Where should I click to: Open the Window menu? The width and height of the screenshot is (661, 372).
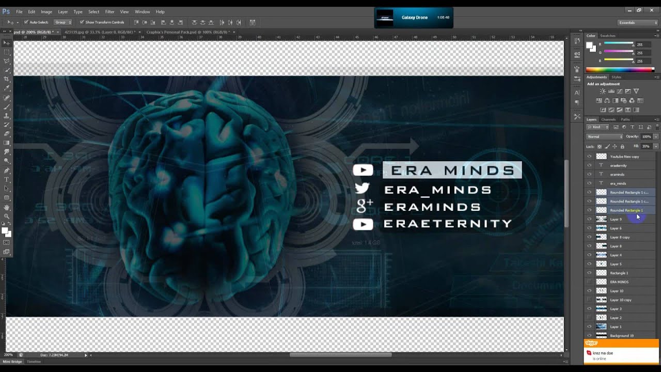[142, 11]
